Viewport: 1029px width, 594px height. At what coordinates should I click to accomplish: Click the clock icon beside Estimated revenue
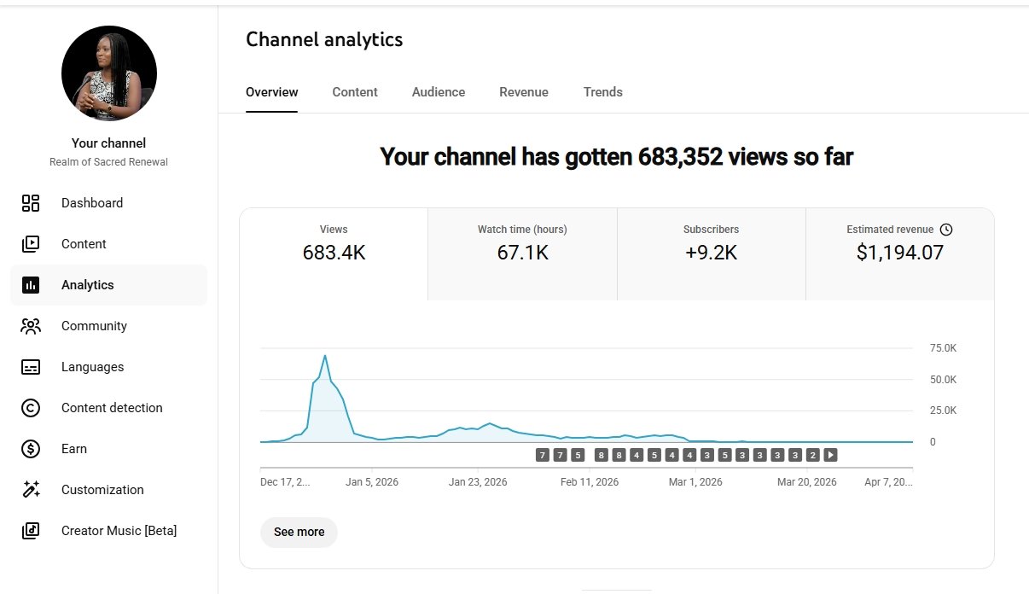[945, 230]
